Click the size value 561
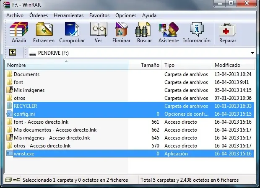 155,122
